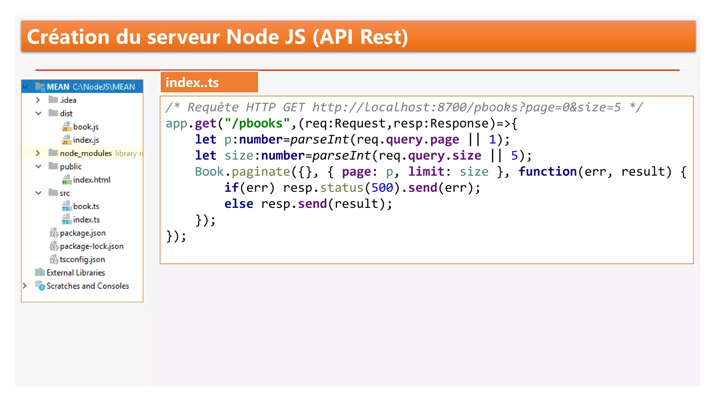This screenshot has width=715, height=402.
Task: Select the public folder name
Action: [71, 166]
